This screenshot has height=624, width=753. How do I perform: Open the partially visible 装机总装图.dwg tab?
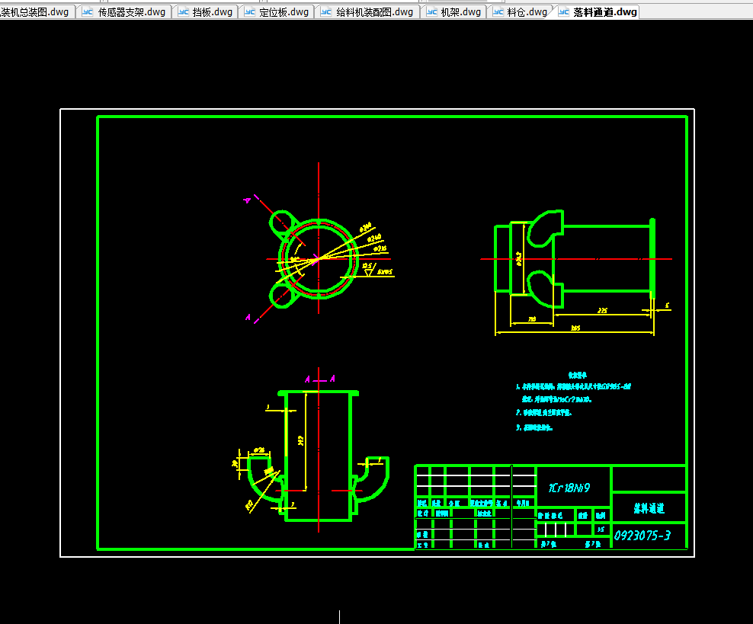coord(37,12)
